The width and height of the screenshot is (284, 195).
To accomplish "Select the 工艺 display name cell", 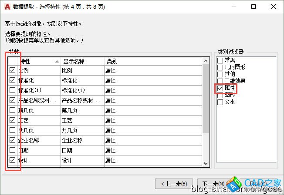I will (82, 120).
